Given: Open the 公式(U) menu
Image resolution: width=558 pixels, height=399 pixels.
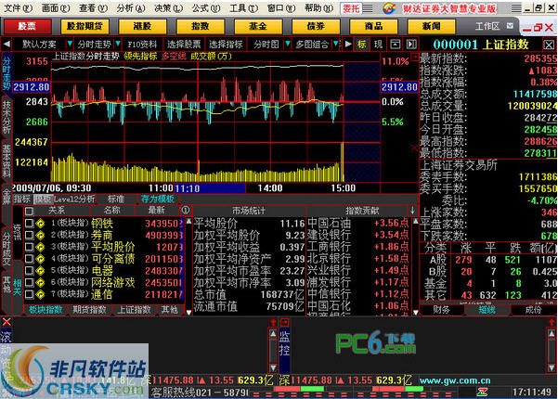Looking at the screenshot, I should pyautogui.click(x=206, y=7).
